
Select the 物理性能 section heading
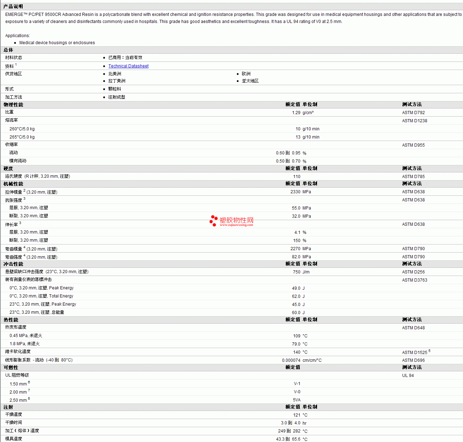coord(13,105)
